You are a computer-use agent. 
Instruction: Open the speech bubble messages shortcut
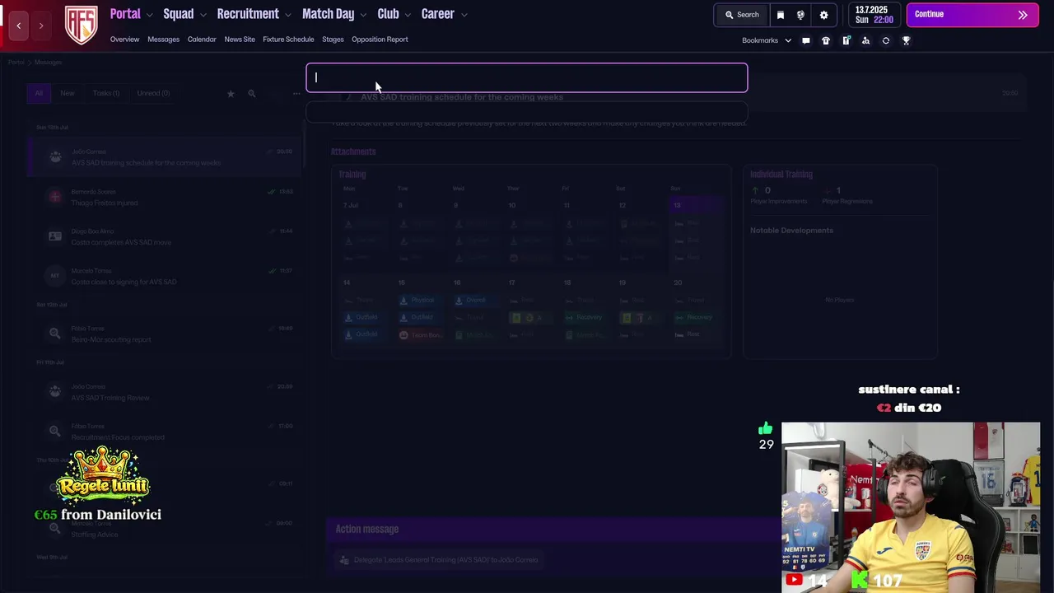[806, 40]
